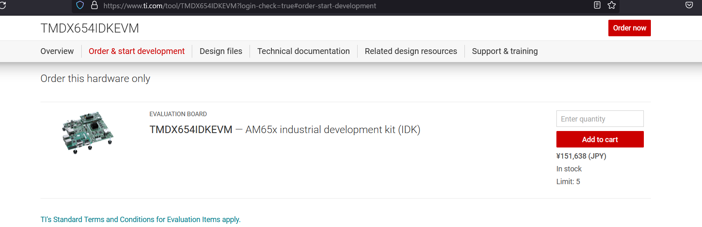Open Technical documentation tab

point(303,51)
